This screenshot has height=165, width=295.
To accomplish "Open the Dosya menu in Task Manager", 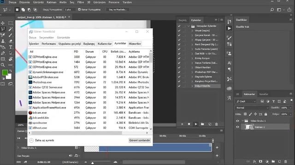I will tap(33, 38).
